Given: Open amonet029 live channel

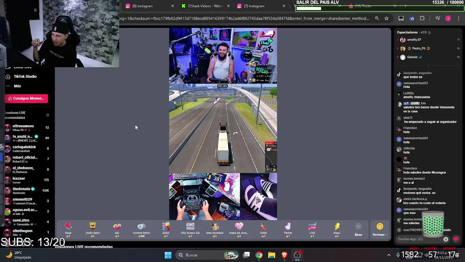Looking at the screenshot, I should [27, 201].
